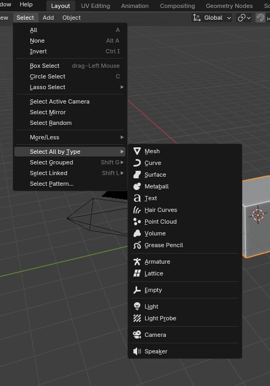The width and height of the screenshot is (270, 386).
Task: Open the Help menu
Action: 26,4
